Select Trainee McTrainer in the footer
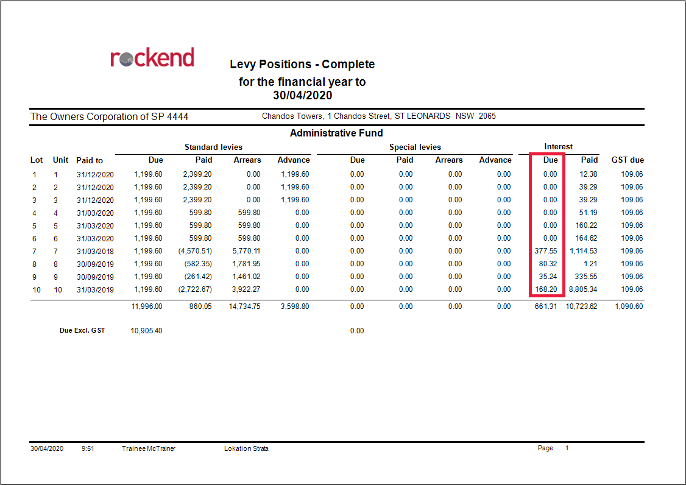This screenshot has height=485, width=686. [148, 448]
